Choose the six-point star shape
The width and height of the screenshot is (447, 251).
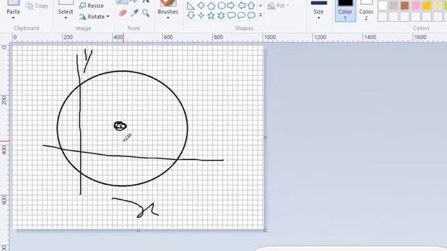click(221, 15)
